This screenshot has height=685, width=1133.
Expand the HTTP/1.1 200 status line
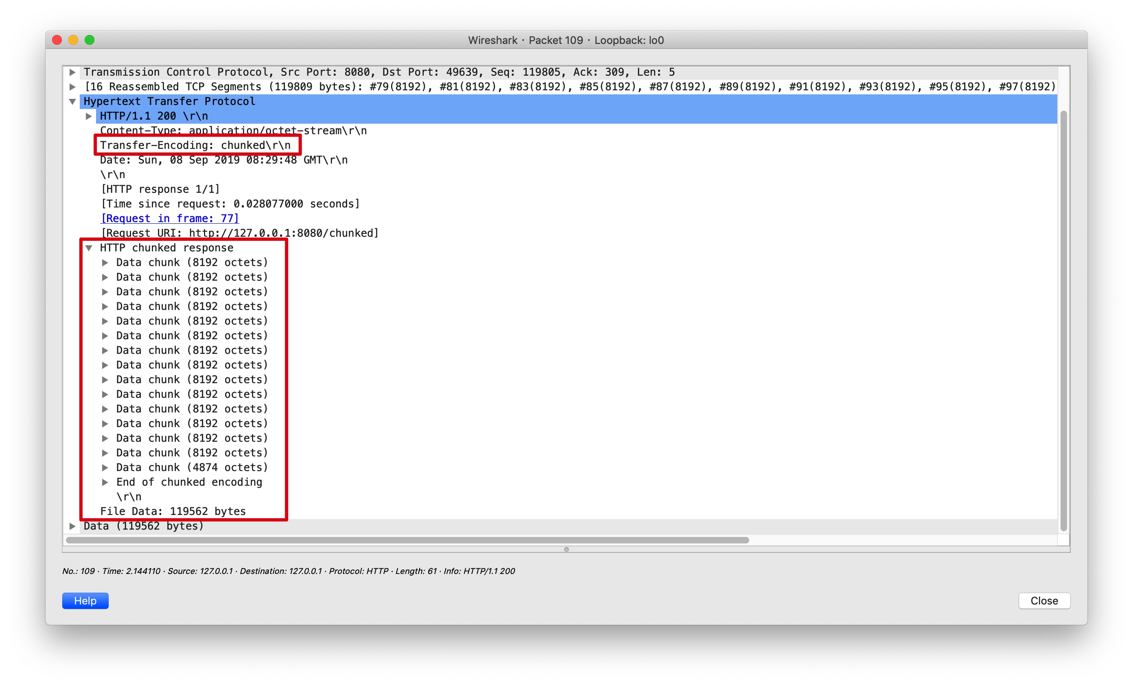tap(88, 116)
